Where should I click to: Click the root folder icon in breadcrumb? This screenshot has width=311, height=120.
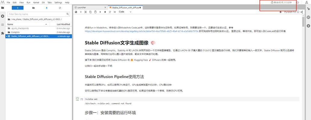9,19
